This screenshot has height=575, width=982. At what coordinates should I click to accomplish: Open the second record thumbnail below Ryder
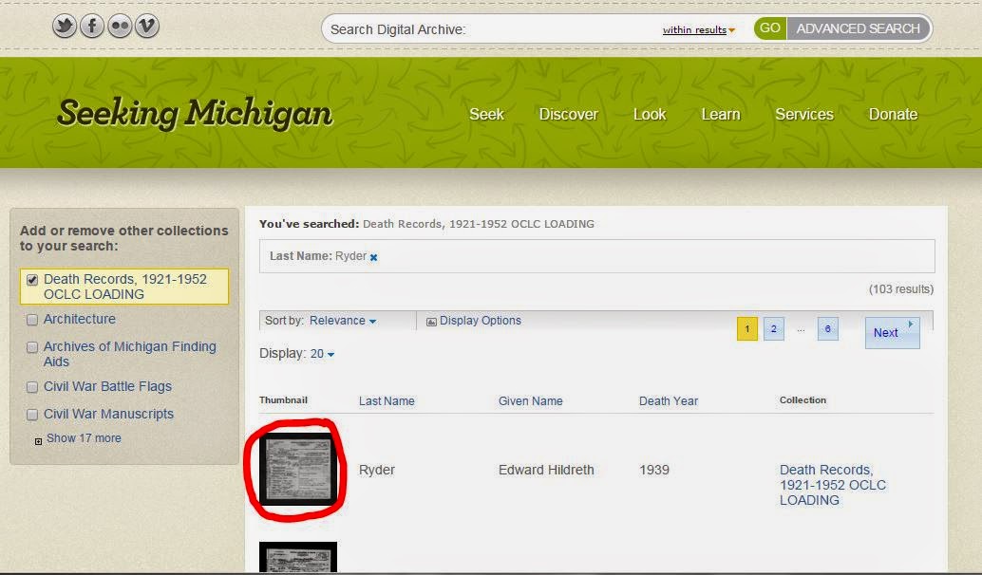298,557
